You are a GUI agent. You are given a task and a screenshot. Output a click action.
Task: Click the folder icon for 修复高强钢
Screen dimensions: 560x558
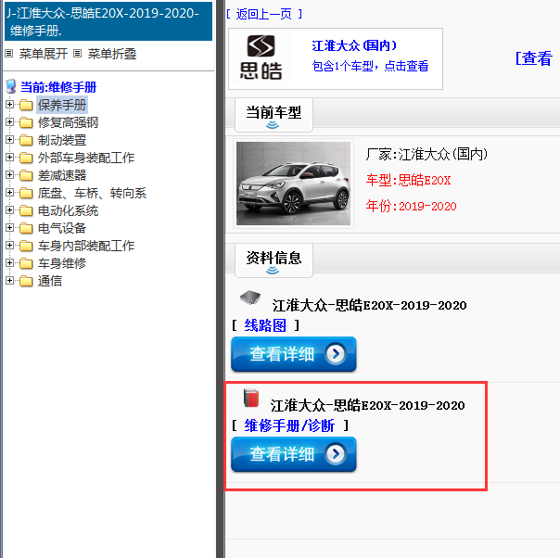pyautogui.click(x=26, y=122)
